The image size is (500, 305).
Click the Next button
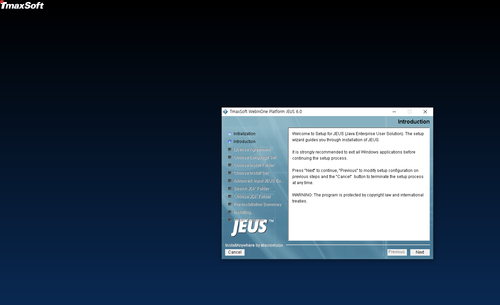pos(420,252)
